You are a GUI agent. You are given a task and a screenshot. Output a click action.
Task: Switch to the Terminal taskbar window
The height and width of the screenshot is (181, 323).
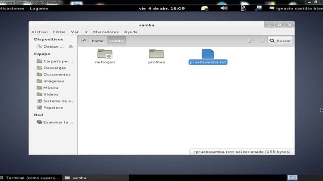[30, 177]
